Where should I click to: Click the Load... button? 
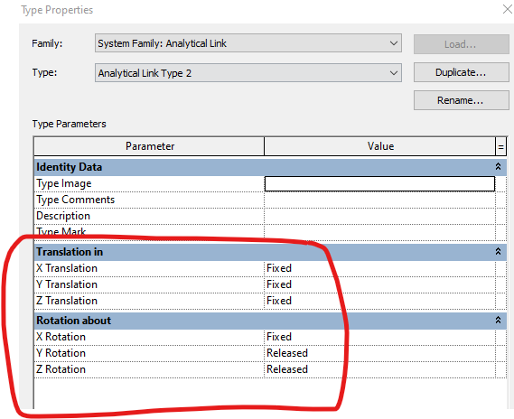point(462,44)
